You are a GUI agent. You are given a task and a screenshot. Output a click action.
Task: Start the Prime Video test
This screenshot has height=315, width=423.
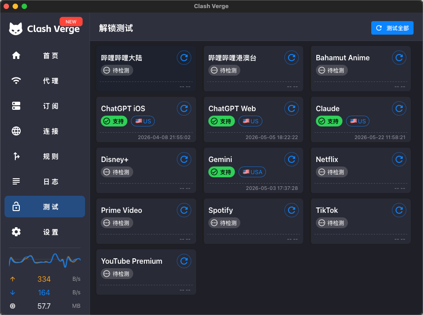(184, 210)
